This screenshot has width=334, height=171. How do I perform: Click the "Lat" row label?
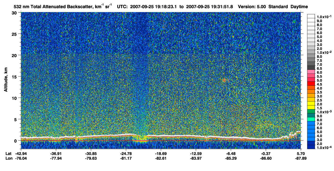(x=8, y=154)
